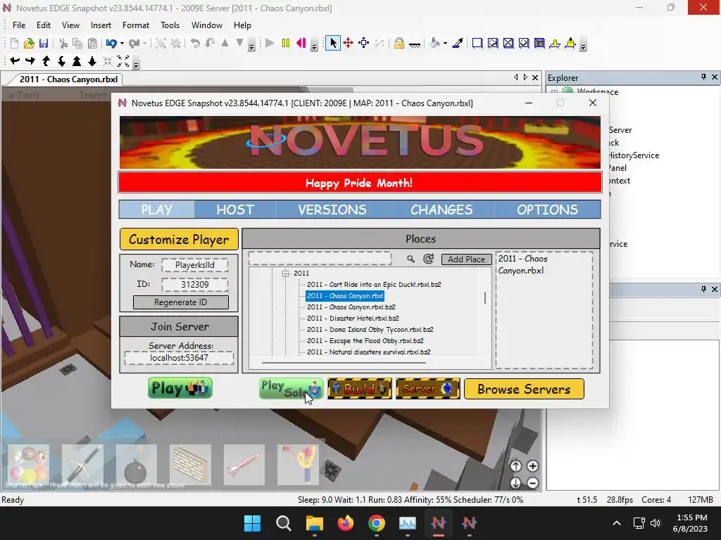
Task: Open the Help menu
Action: pyautogui.click(x=242, y=25)
